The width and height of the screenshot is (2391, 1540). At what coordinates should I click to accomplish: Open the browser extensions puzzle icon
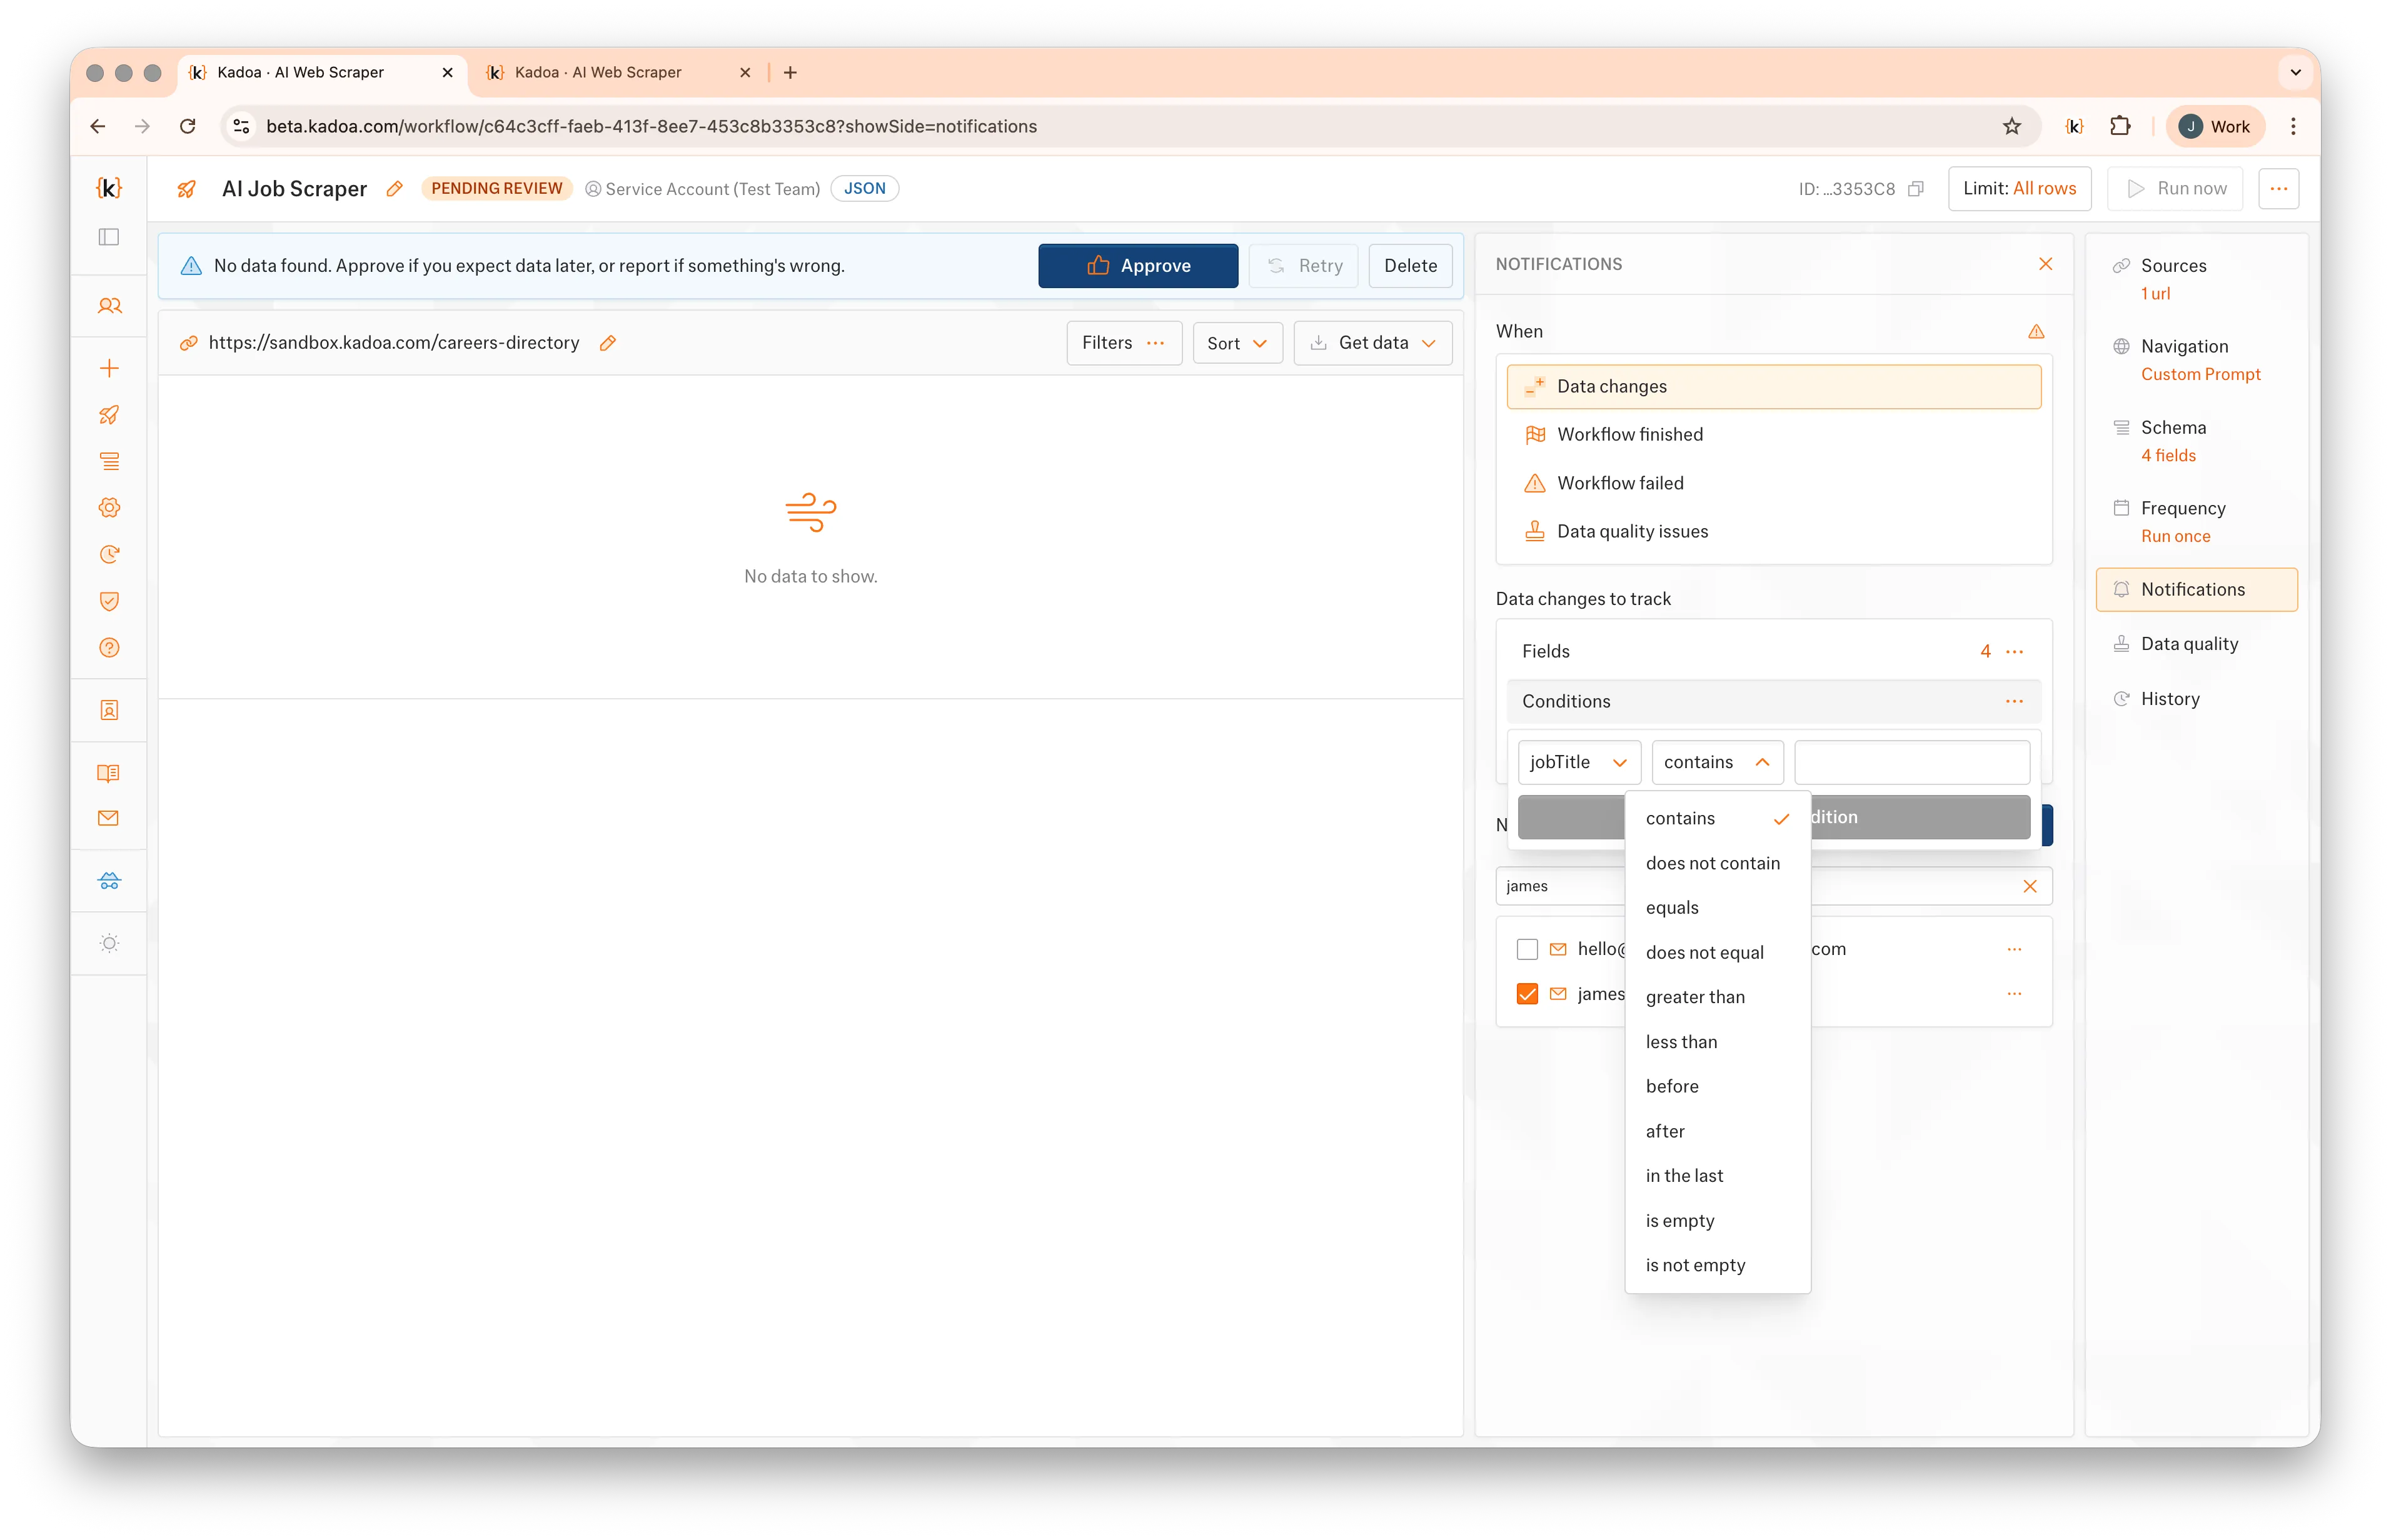2120,126
